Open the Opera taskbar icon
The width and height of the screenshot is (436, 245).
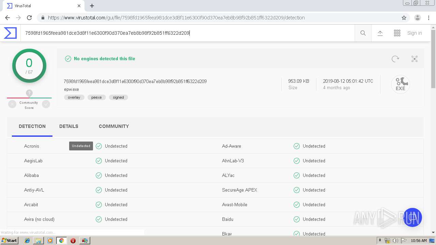click(x=73, y=241)
